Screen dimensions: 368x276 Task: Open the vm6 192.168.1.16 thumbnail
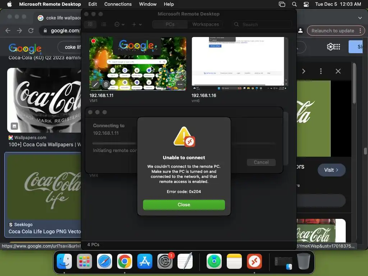click(x=240, y=64)
